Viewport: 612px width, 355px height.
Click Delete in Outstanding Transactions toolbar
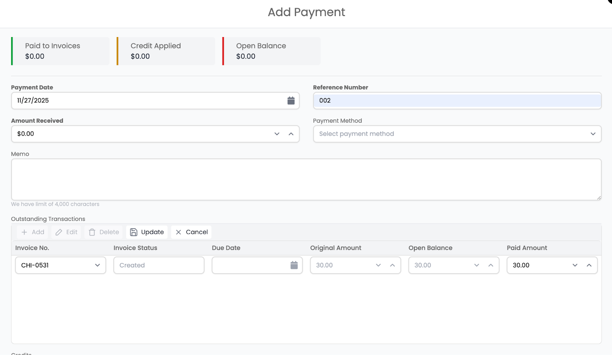click(104, 232)
